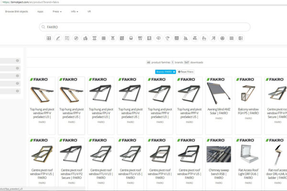Screen dimensions: 287x191
Task: Click small FAKRO brand text under Balcony window
Action: click(248, 118)
